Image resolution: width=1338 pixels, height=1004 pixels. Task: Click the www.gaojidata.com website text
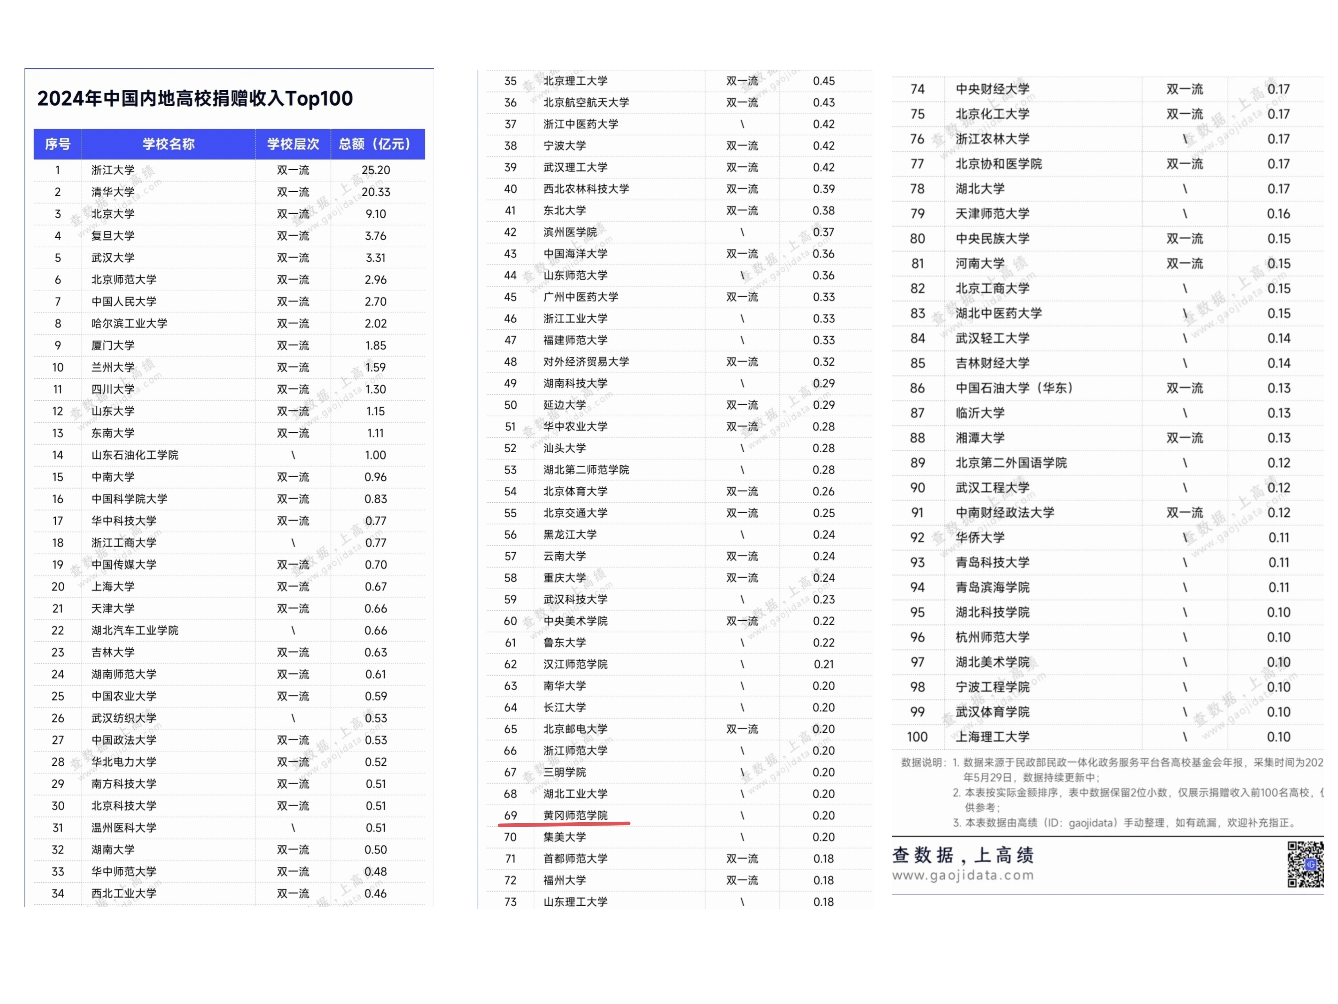click(963, 875)
